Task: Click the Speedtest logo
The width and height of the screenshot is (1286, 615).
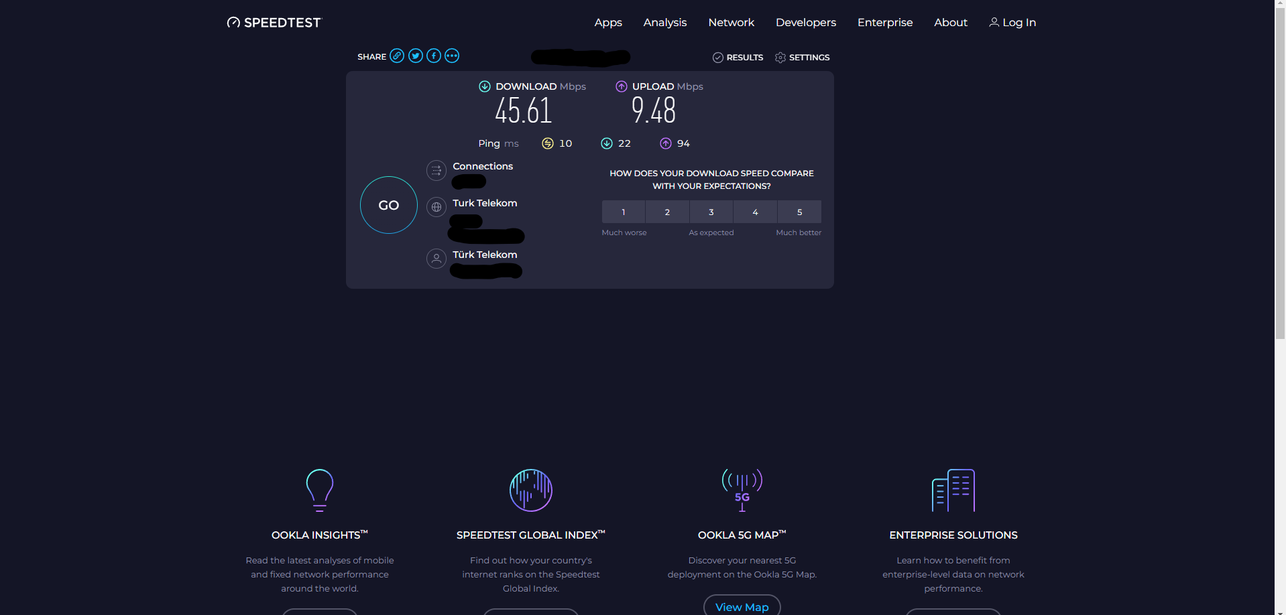Action: 274,23
